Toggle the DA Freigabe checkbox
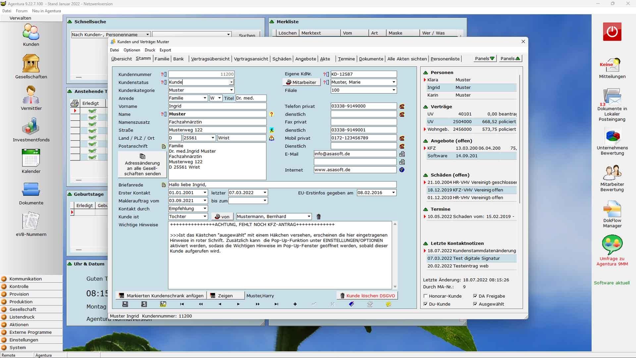 click(x=475, y=296)
